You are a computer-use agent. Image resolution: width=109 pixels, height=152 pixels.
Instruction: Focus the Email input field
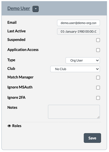click(x=78, y=23)
